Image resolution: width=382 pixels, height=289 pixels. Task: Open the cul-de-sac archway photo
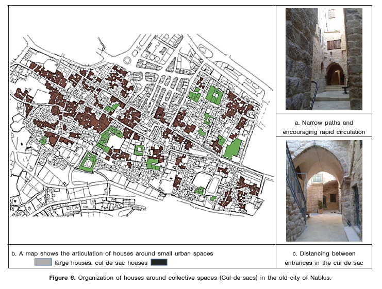tap(324, 192)
